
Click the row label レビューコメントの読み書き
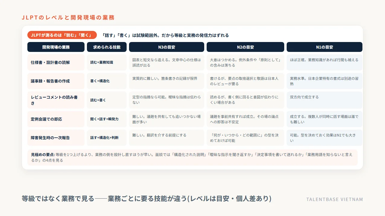[x=56, y=100]
